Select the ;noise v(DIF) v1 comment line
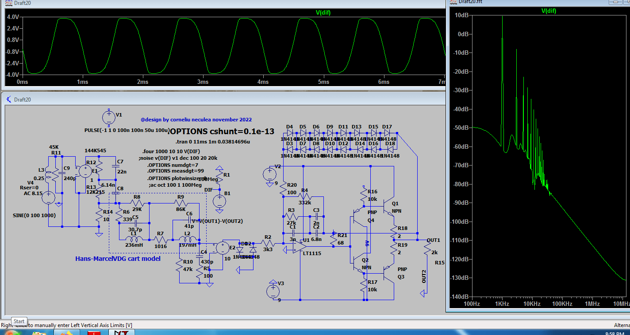 tap(178, 158)
